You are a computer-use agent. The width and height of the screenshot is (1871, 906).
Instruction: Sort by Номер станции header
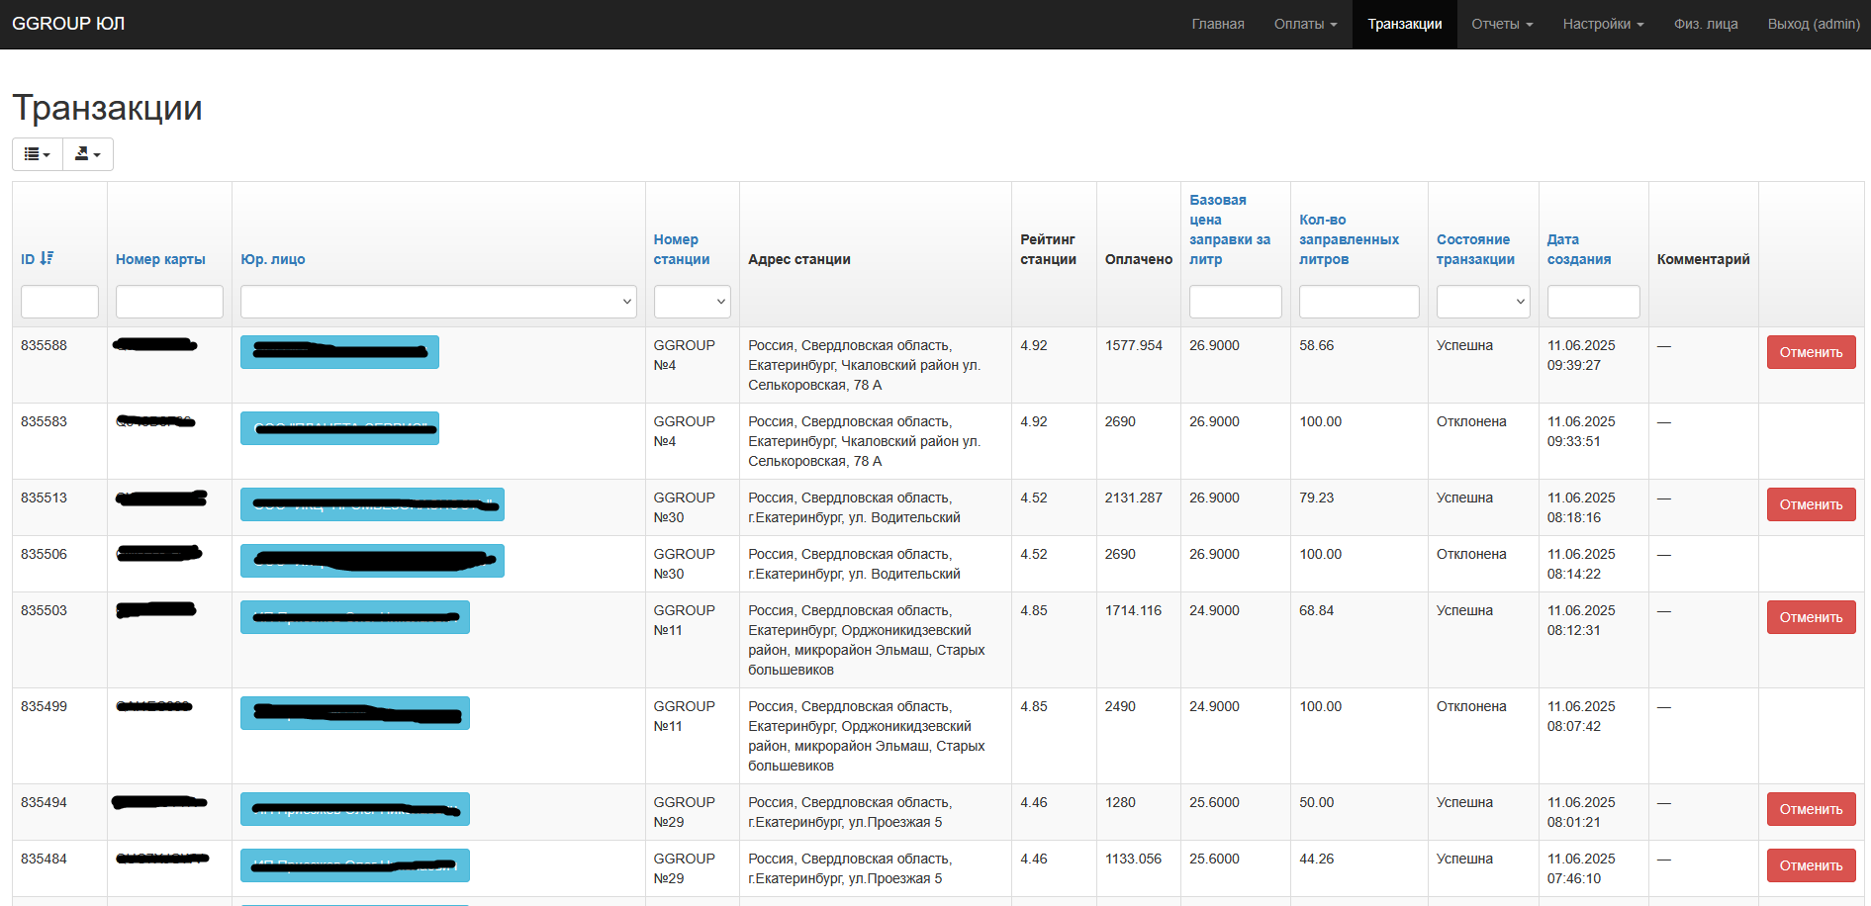click(x=682, y=249)
